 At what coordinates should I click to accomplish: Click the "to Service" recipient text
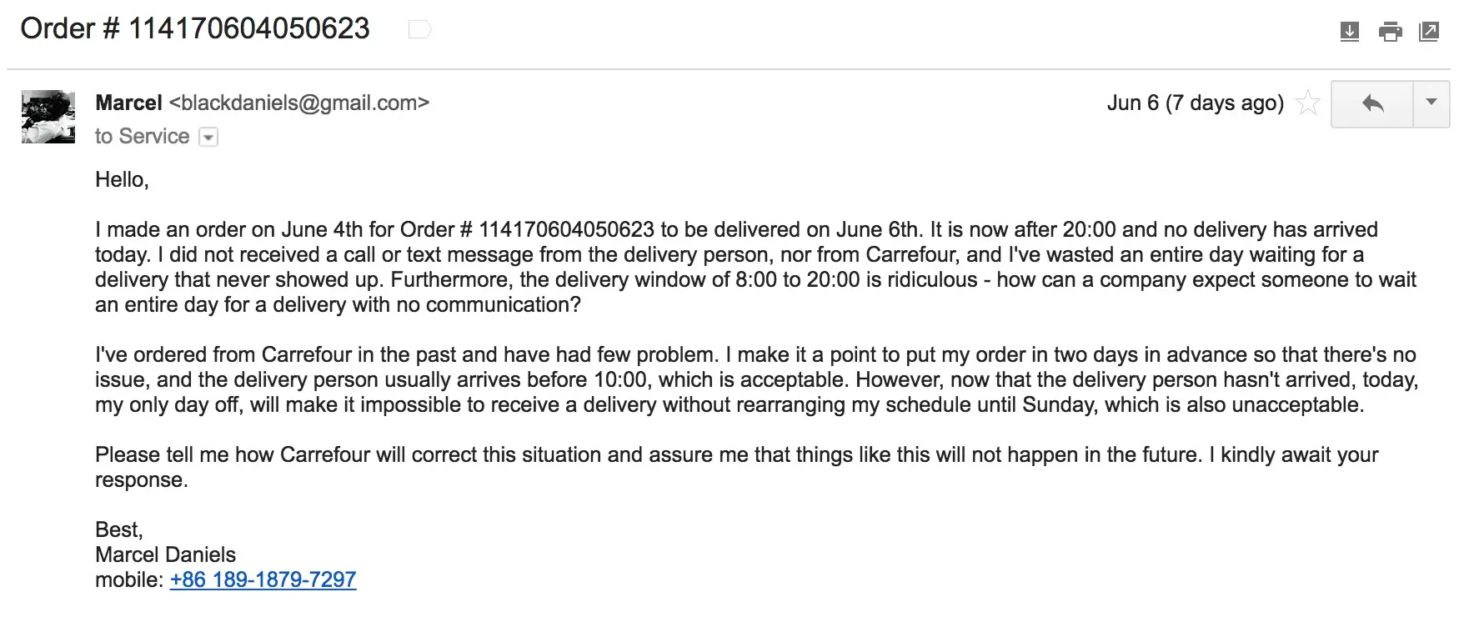(x=142, y=136)
